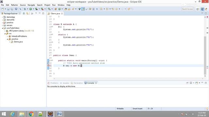Toggle Mark Occurrences highlighted toolbar button
Image resolution: width=209 pixels, height=117 pixels.
pyautogui.click(x=83, y=9)
